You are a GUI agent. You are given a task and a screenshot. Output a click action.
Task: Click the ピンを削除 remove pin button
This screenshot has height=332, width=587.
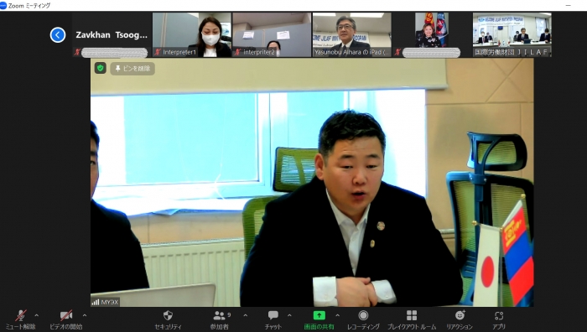click(x=132, y=69)
